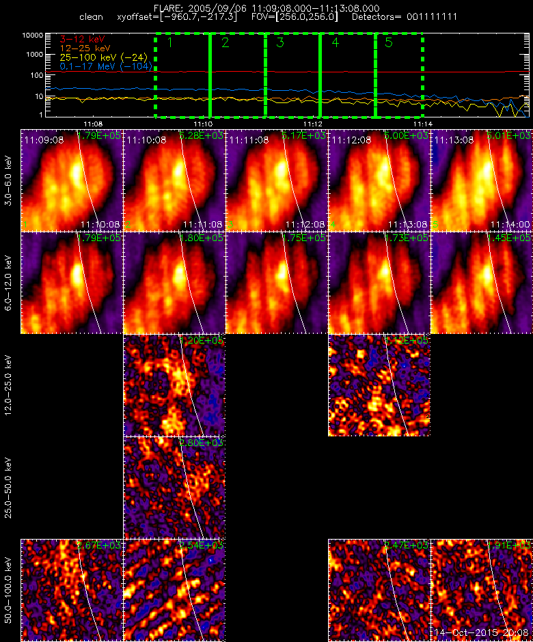Click the 11:12 time axis label
This screenshot has height=642, width=533.
click(313, 124)
